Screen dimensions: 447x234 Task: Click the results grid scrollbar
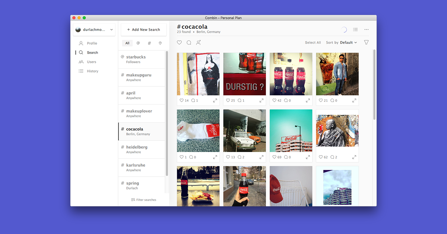(374, 84)
